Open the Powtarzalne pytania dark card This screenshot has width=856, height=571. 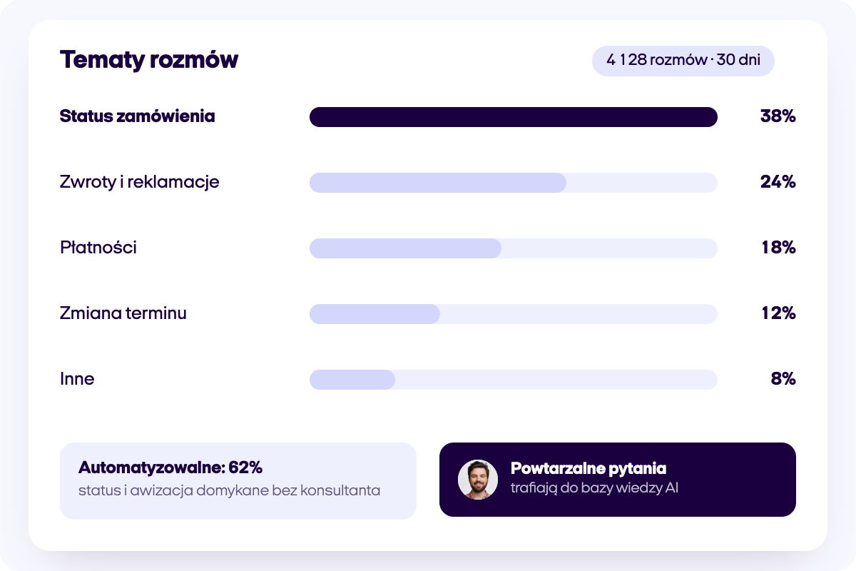point(618,480)
